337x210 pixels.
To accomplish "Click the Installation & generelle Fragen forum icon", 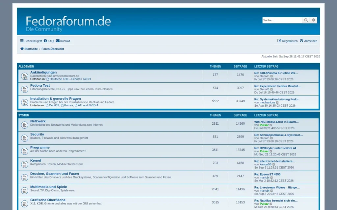I will (24, 102).
